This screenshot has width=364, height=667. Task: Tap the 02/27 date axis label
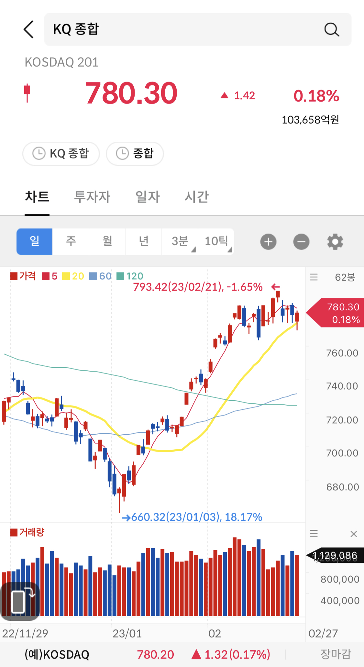point(323,634)
